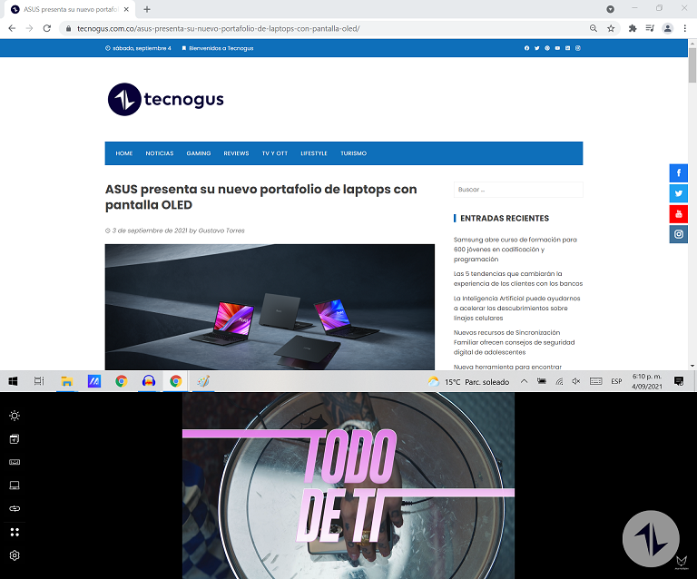Screen dimensions: 697x579
Task: Click author link Gustavo Torres
Action: pos(221,231)
